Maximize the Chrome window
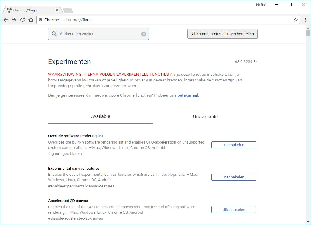Viewport: 311px width, 225px height. (x=290, y=4)
